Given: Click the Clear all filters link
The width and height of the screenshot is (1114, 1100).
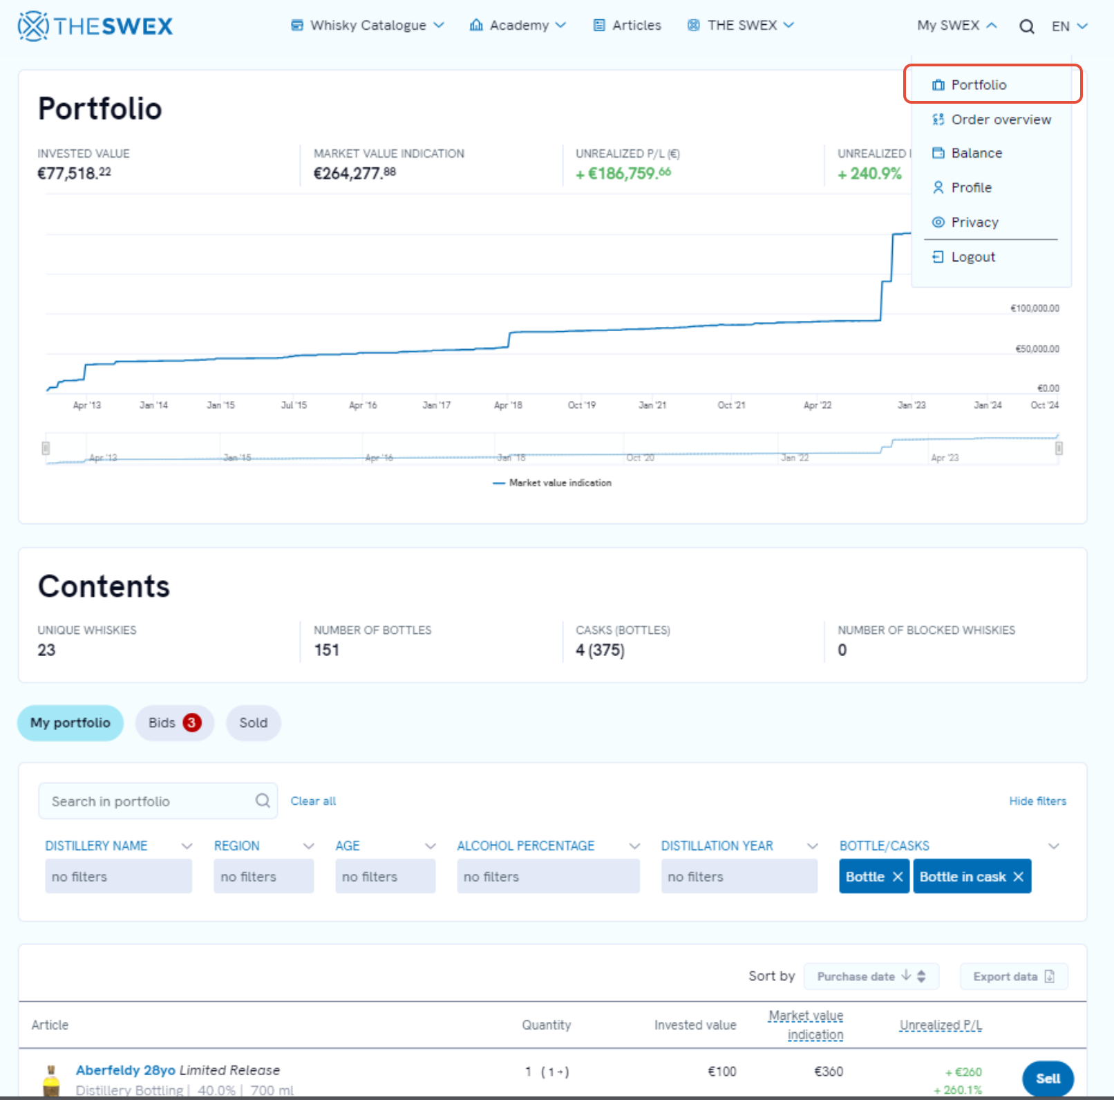Looking at the screenshot, I should [x=313, y=801].
